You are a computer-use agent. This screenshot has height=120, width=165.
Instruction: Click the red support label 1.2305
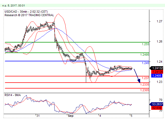pos(144,90)
